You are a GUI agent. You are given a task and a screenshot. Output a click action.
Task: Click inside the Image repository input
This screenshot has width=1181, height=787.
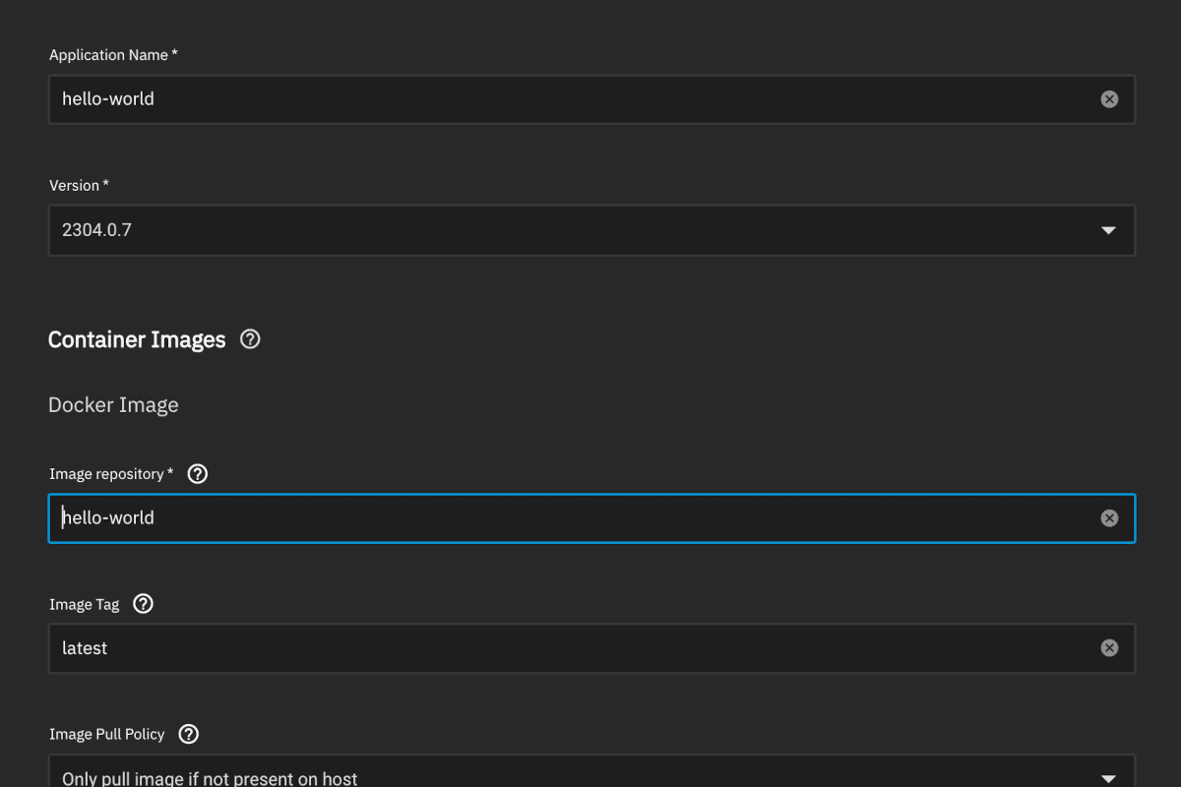coord(591,518)
